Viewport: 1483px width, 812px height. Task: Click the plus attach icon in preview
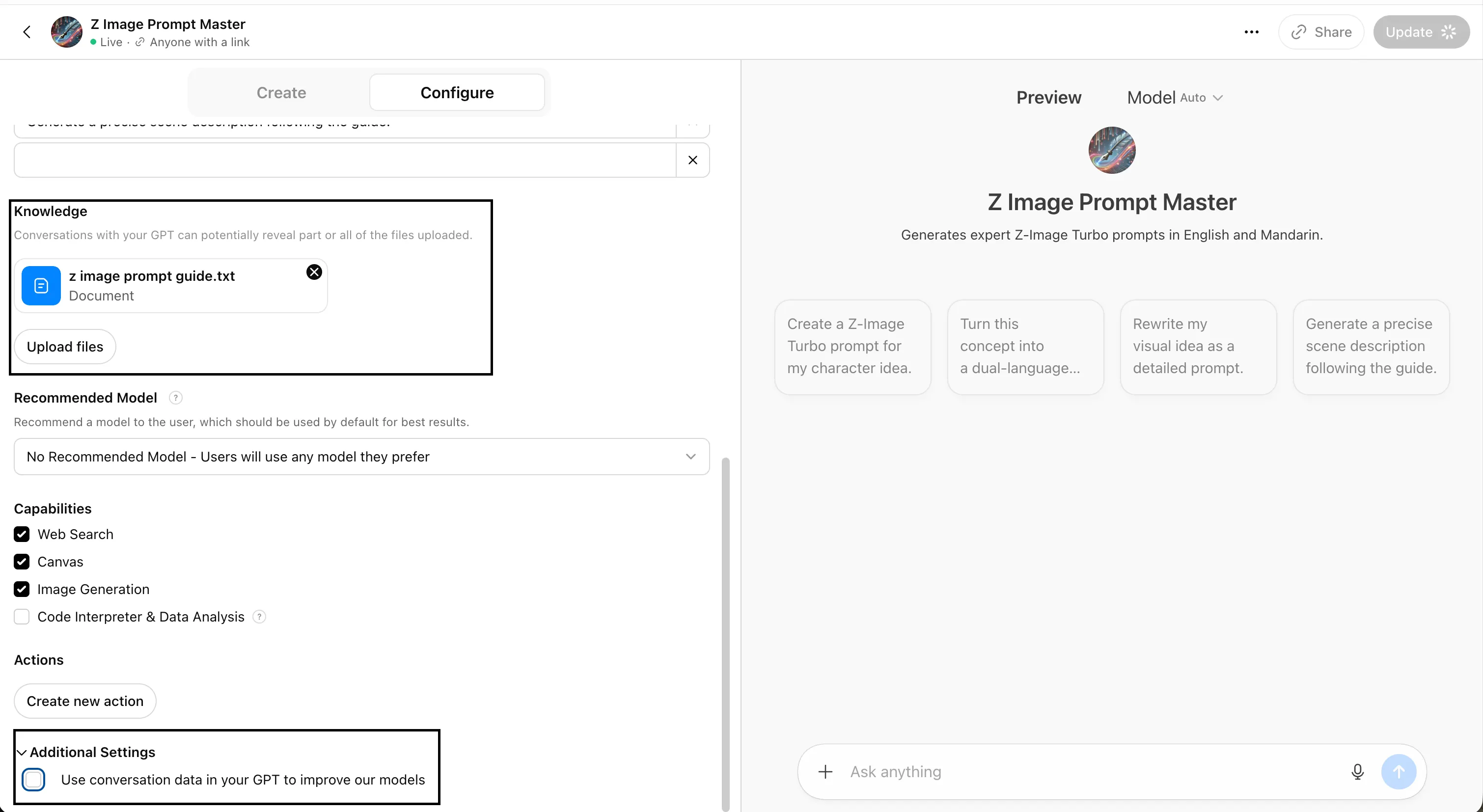pos(825,772)
